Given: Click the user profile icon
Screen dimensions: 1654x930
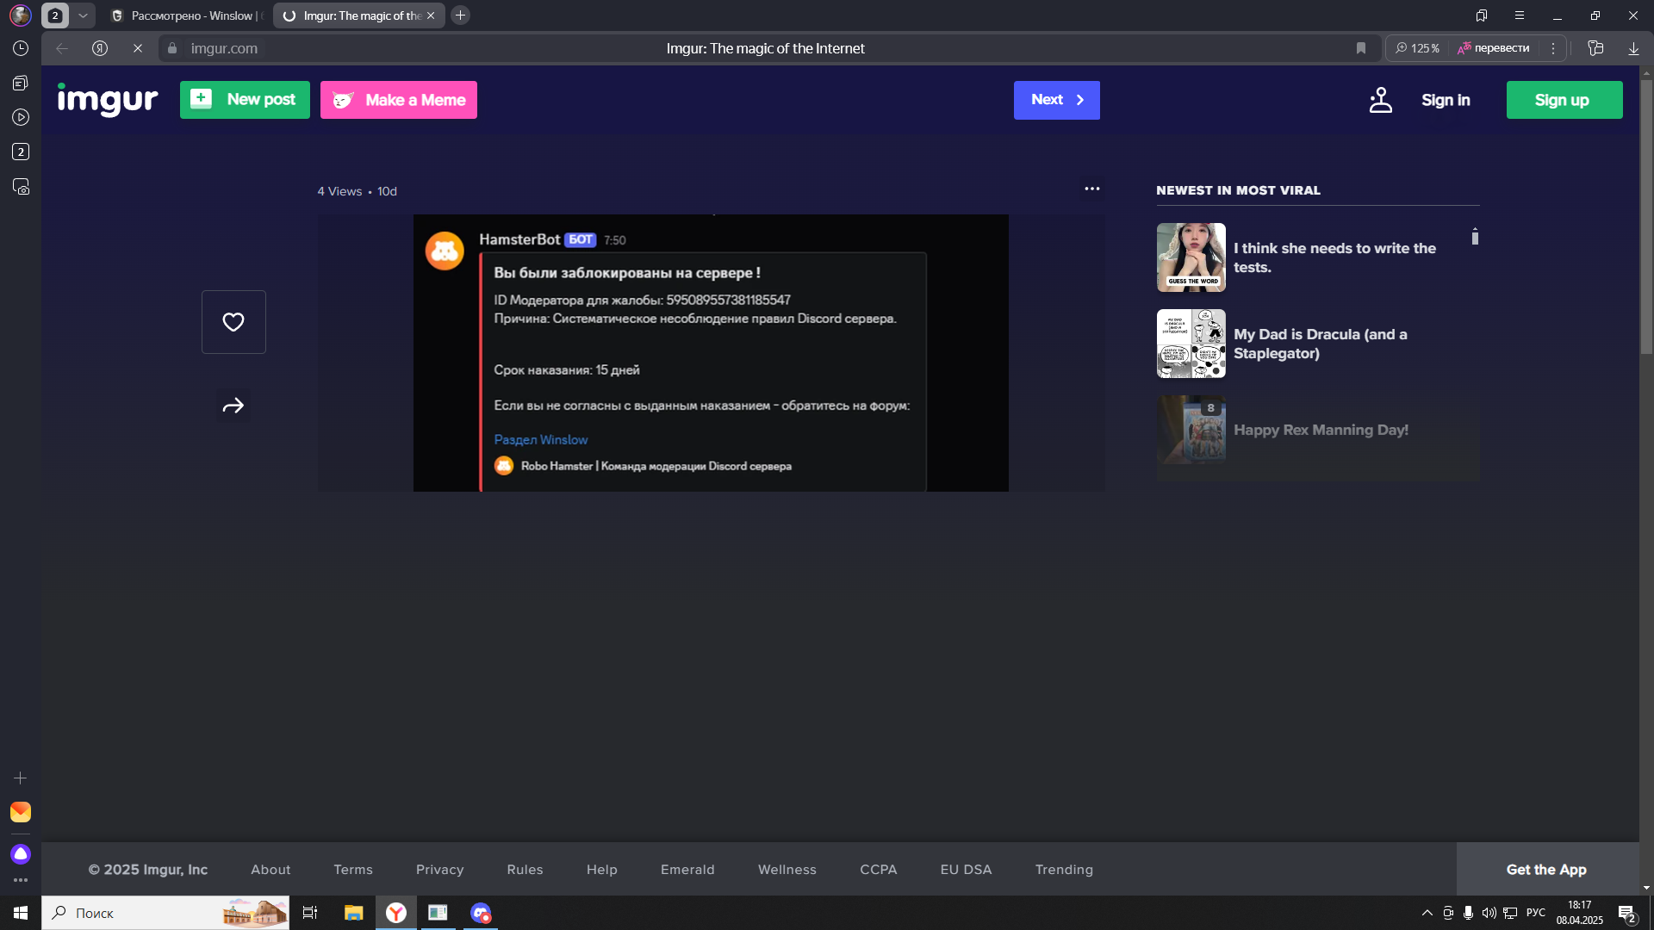Looking at the screenshot, I should pyautogui.click(x=1381, y=100).
